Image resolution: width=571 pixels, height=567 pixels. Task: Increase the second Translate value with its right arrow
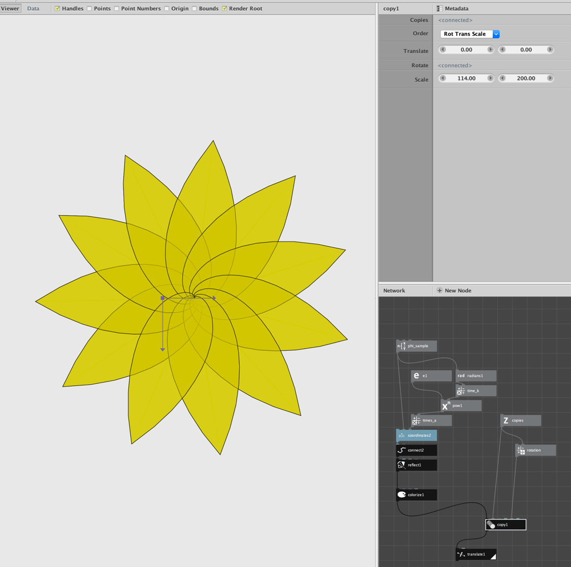tap(550, 50)
